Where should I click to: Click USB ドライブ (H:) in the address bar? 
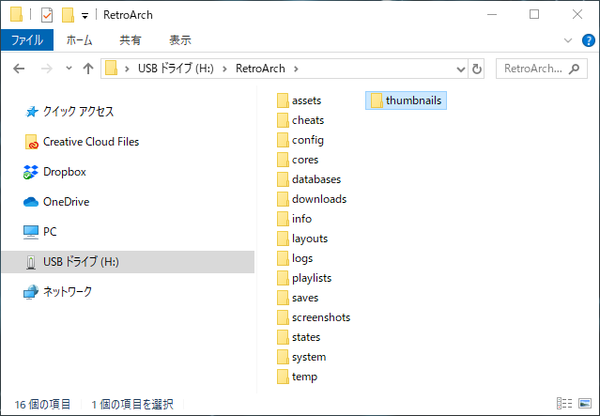click(176, 69)
